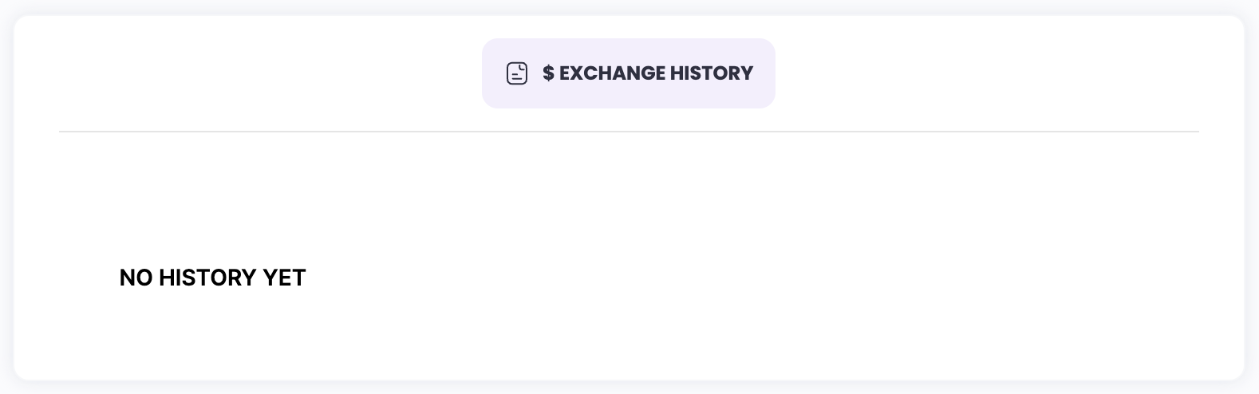Click the history document icon
This screenshot has width=1259, height=394.
(517, 73)
